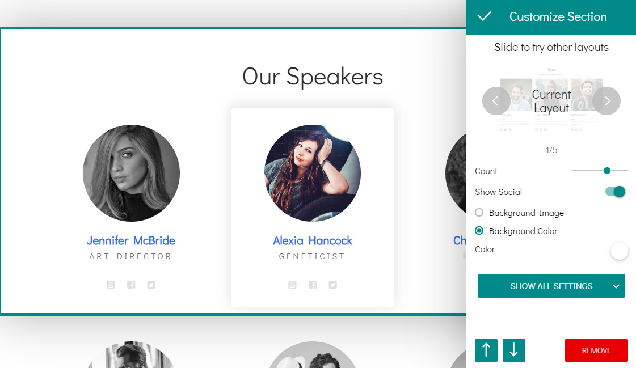
Task: Open the Jennifer McBride name link
Action: (x=131, y=241)
